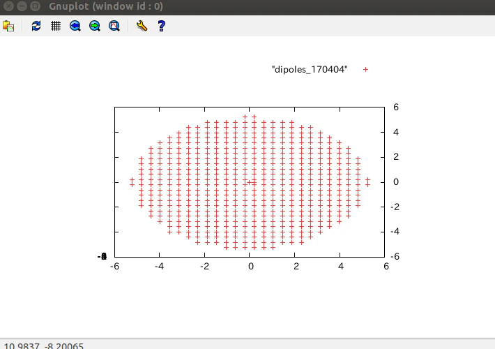Click right y-axis tick label 6
This screenshot has width=495, height=349.
pos(396,107)
